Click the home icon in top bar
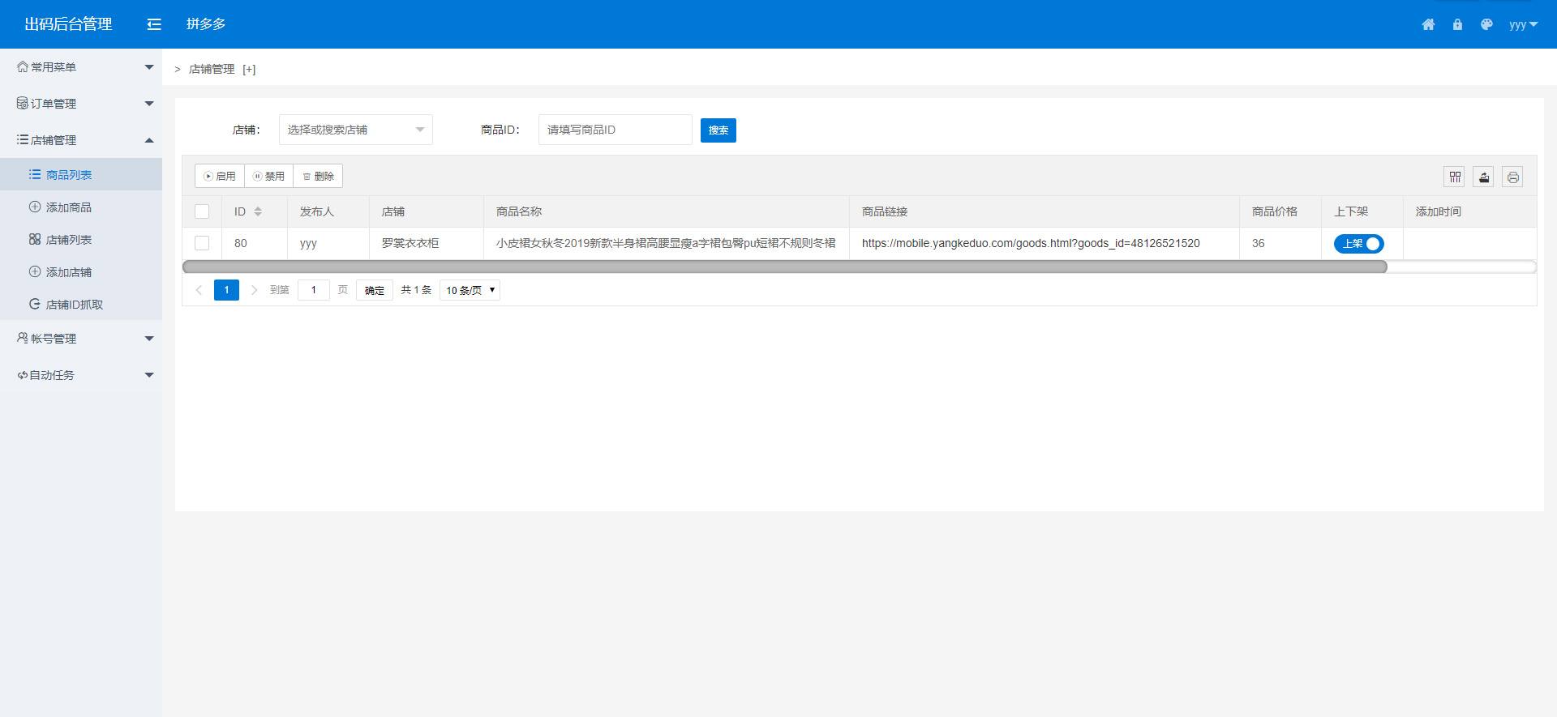Image resolution: width=1557 pixels, height=717 pixels. tap(1428, 24)
